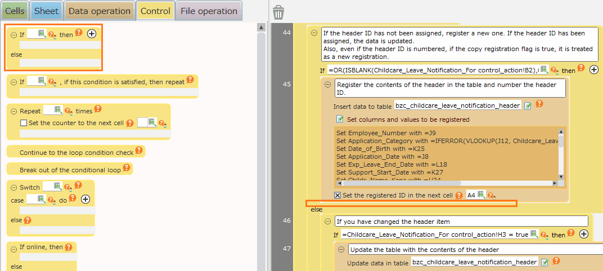This screenshot has height=271, width=603.
Task: Click edit icon beside Set columns and values
Action: click(x=340, y=119)
